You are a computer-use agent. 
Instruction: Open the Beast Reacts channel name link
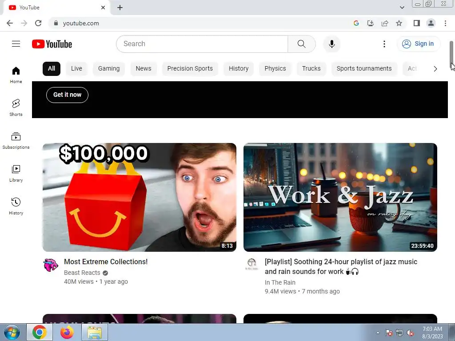click(x=82, y=273)
